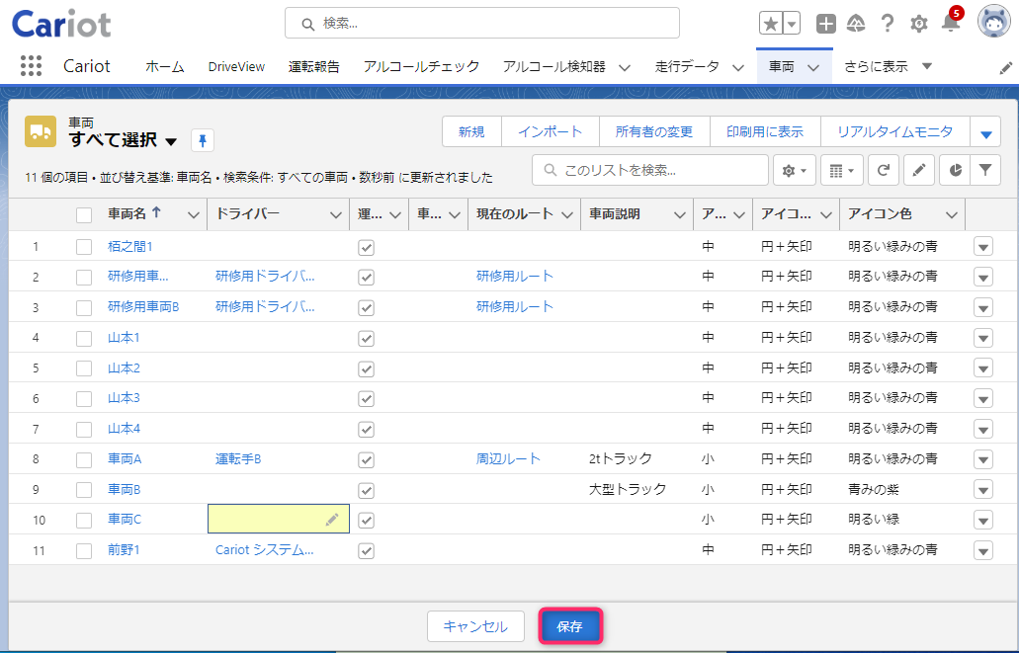Toggle the 運... column checkbox for 車両B
The width and height of the screenshot is (1019, 653).
[x=367, y=490]
